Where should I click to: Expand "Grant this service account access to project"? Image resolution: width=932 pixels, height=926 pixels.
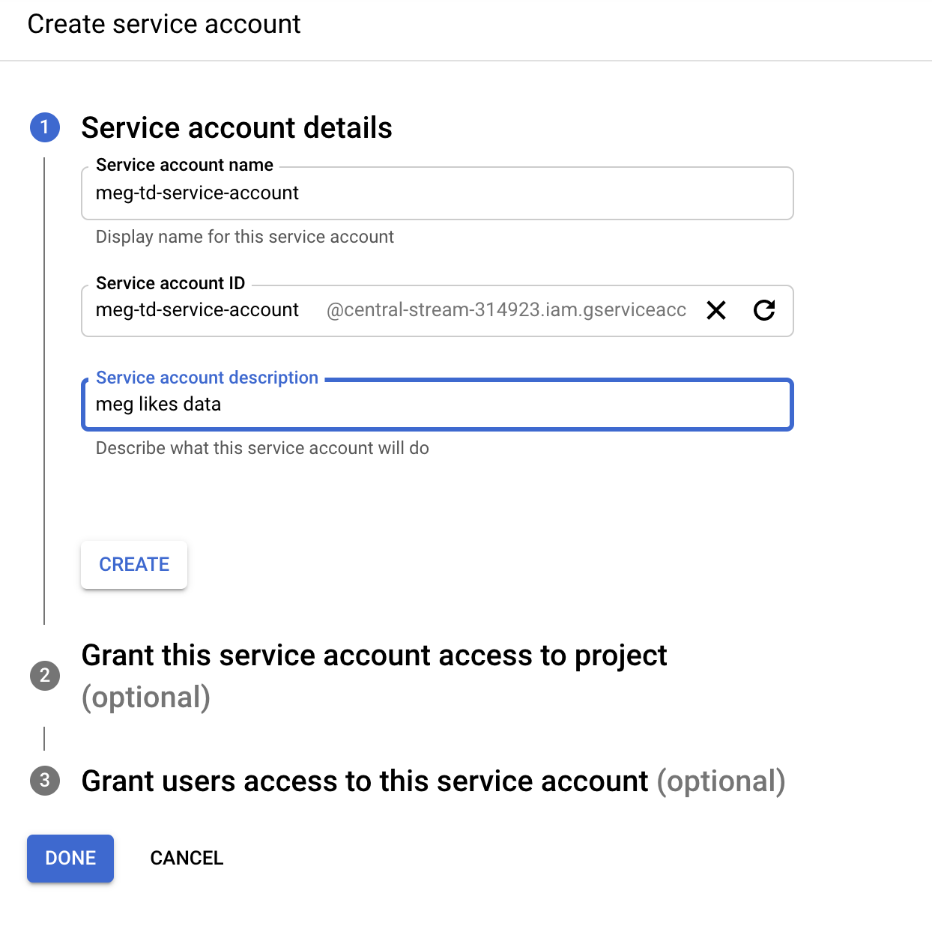[374, 656]
